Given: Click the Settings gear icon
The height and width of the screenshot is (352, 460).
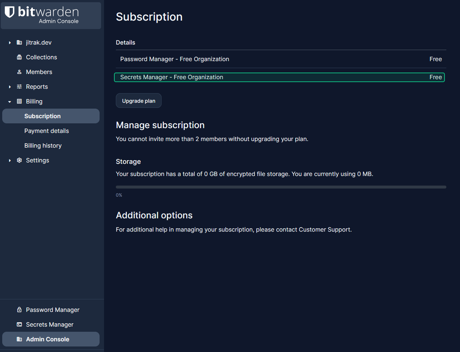Looking at the screenshot, I should point(19,161).
